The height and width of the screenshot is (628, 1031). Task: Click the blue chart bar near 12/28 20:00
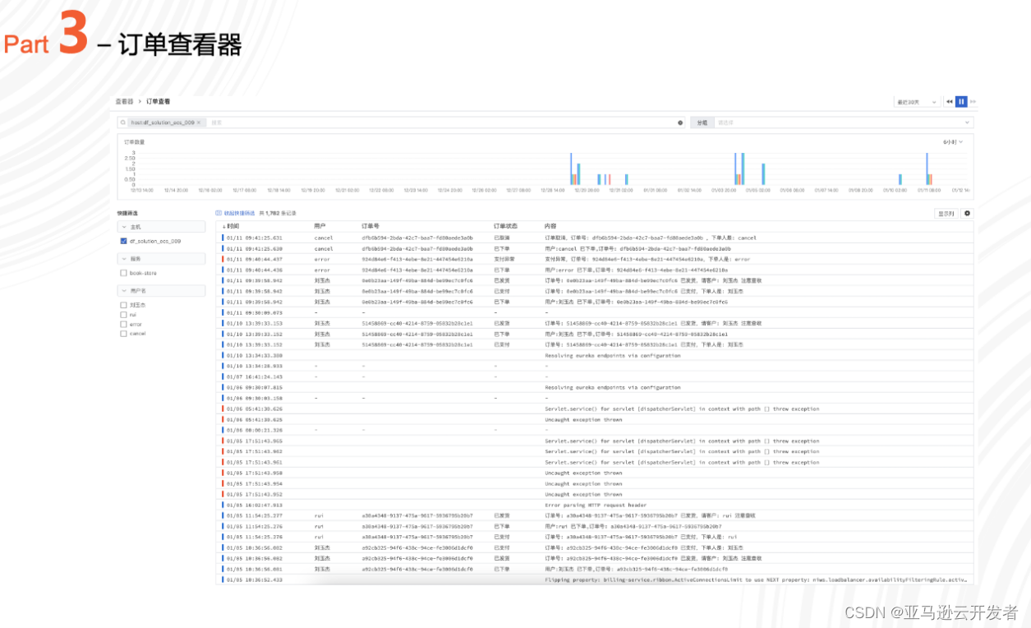click(570, 169)
